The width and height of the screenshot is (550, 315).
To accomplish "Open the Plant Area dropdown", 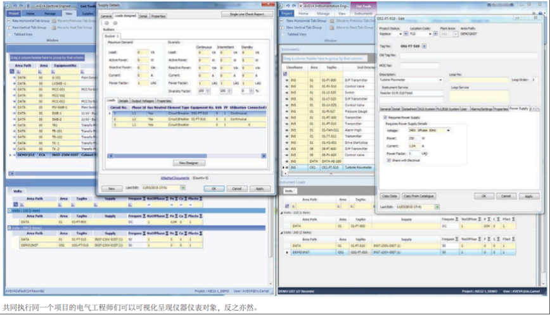I will pos(456,34).
